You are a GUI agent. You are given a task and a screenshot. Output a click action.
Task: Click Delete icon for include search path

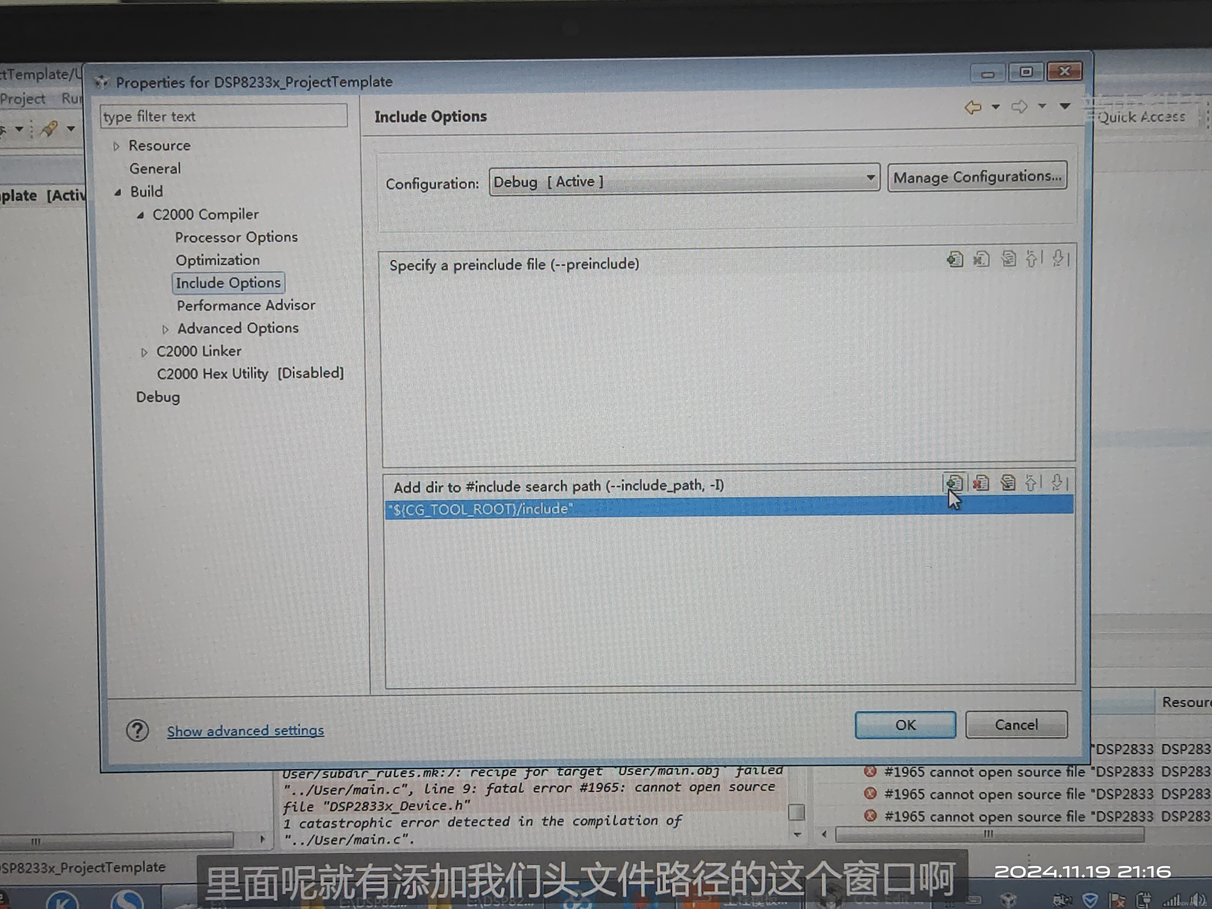pos(981,483)
